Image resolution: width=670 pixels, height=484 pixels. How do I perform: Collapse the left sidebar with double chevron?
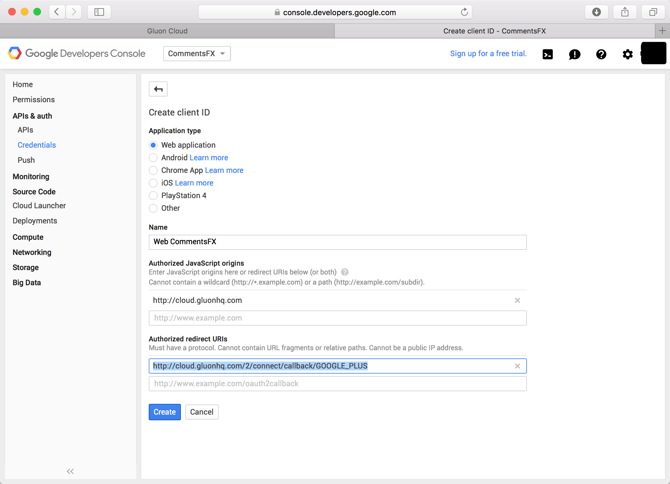pos(70,471)
